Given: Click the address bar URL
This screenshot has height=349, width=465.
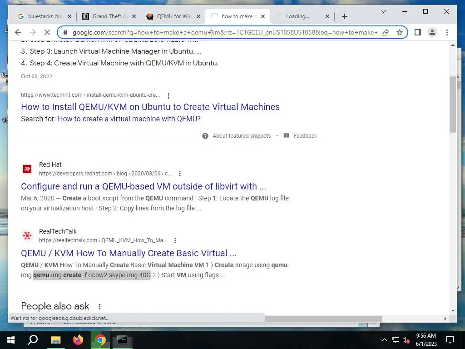Looking at the screenshot, I should coord(225,32).
